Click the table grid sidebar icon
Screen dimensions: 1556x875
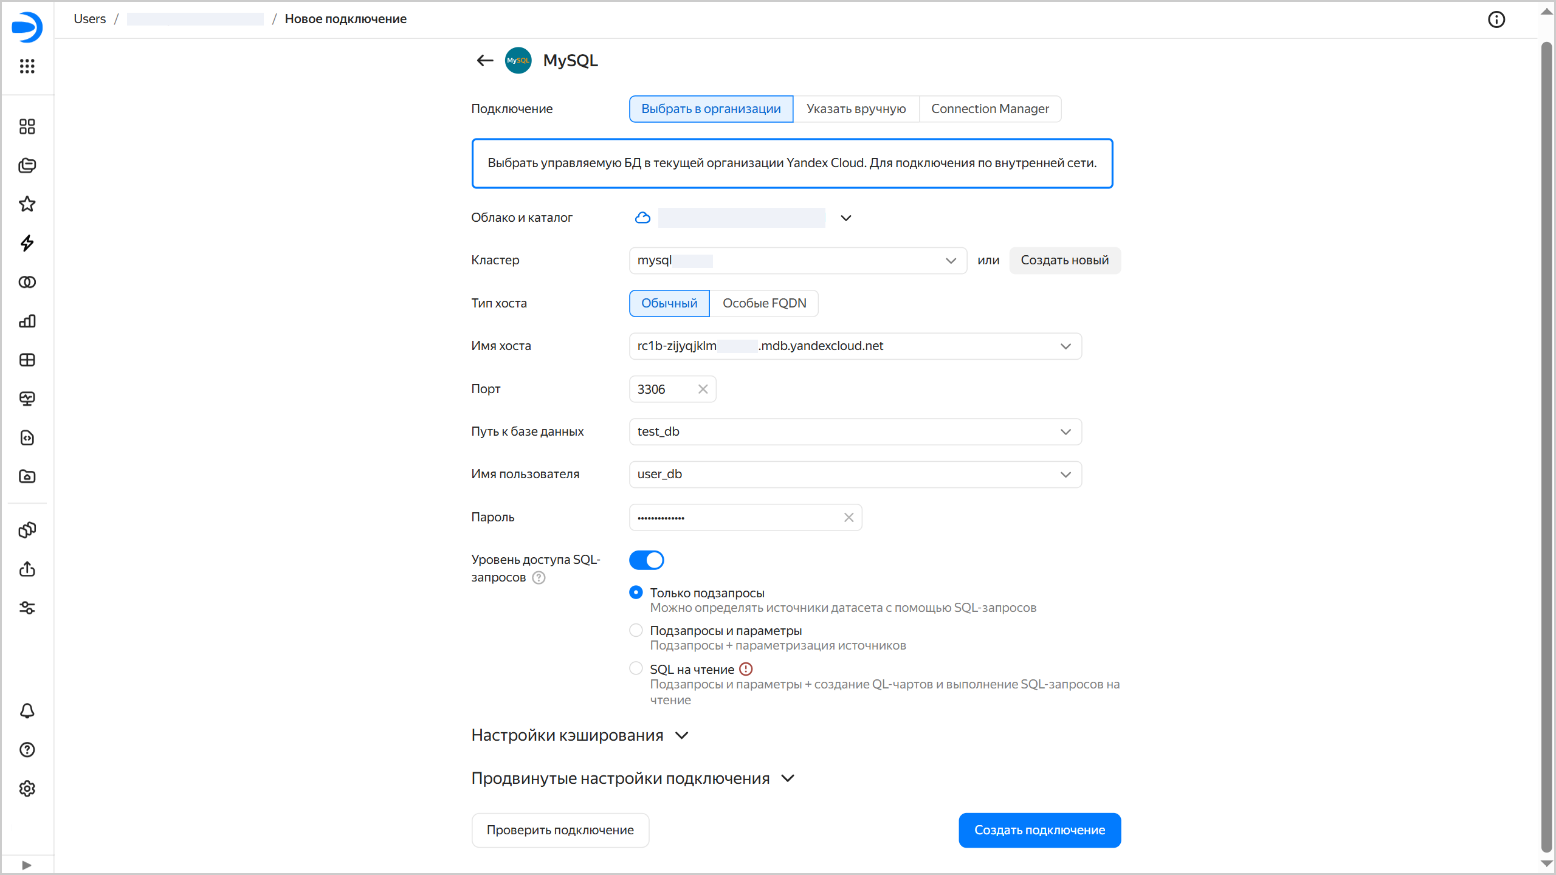[27, 360]
